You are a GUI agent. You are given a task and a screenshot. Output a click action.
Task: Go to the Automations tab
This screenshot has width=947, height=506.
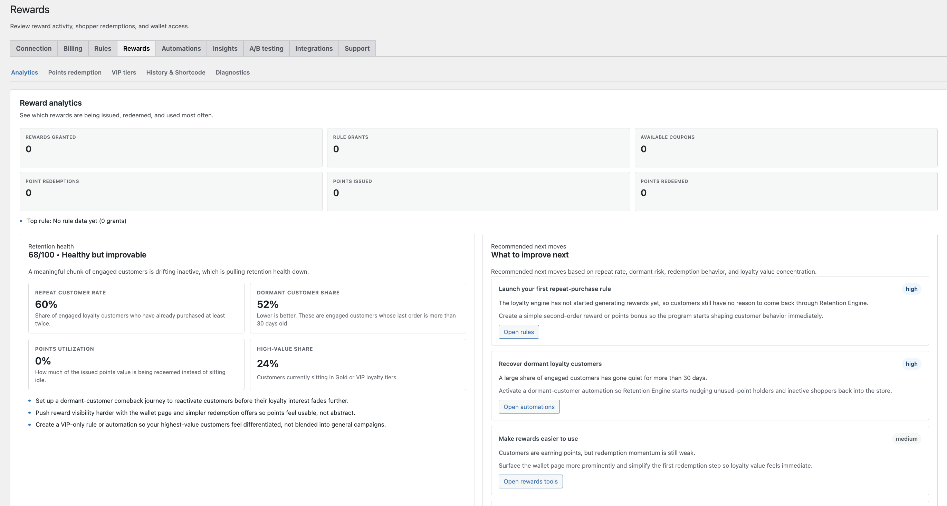pos(181,49)
